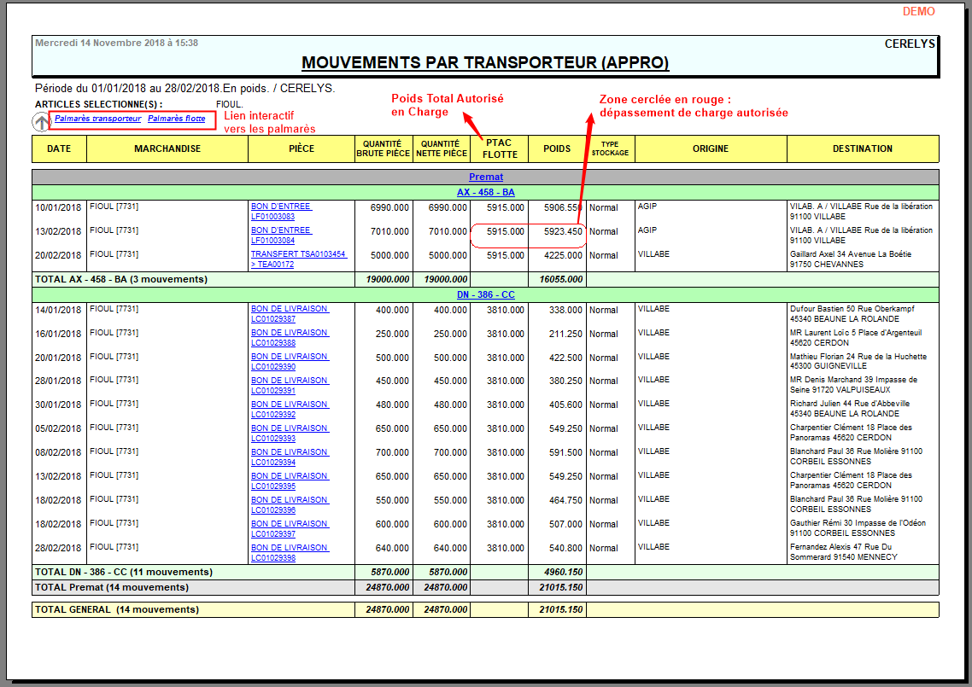Click the DESTINATION column header
Screen dimensions: 972x687
pos(862,148)
